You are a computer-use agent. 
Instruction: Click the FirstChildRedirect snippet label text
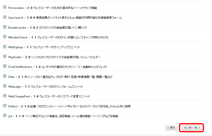pyautogui.click(x=58, y=67)
